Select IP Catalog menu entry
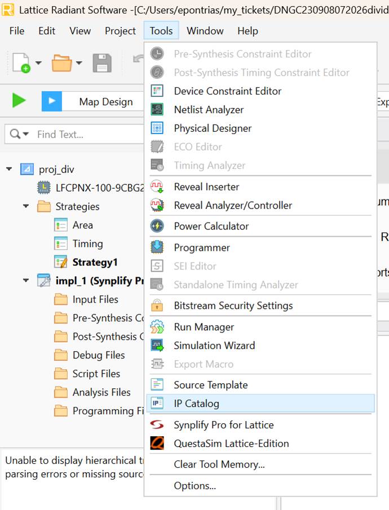Image resolution: width=389 pixels, height=510 pixels. [260, 403]
